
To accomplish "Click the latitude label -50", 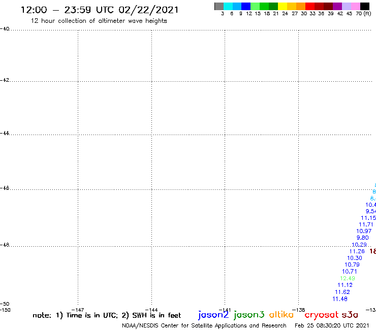I will (5, 304).
